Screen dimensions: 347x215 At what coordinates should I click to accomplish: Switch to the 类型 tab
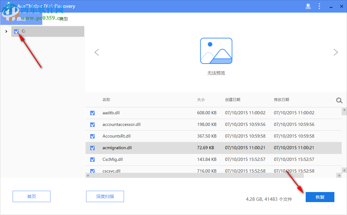coord(63,19)
